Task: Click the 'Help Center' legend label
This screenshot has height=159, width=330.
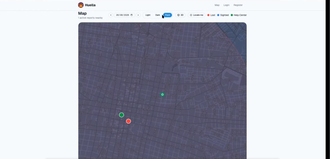Action: pyautogui.click(x=240, y=15)
